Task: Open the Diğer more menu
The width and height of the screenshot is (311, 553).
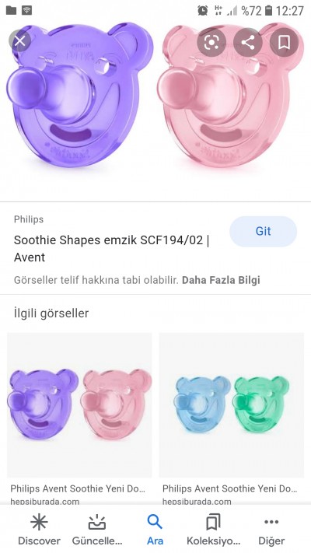Action: point(271,530)
